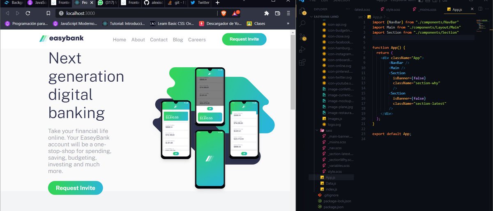The height and width of the screenshot is (211, 493).
Task: Switch to the git Stack Overflow tab
Action: click(176, 3)
